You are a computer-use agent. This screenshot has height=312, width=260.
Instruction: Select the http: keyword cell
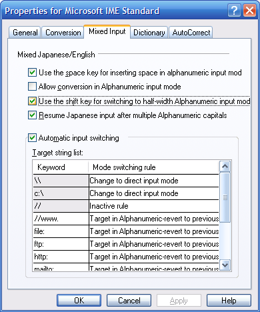61,257
